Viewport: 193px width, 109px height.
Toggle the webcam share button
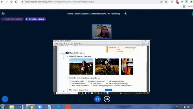(x=107, y=99)
